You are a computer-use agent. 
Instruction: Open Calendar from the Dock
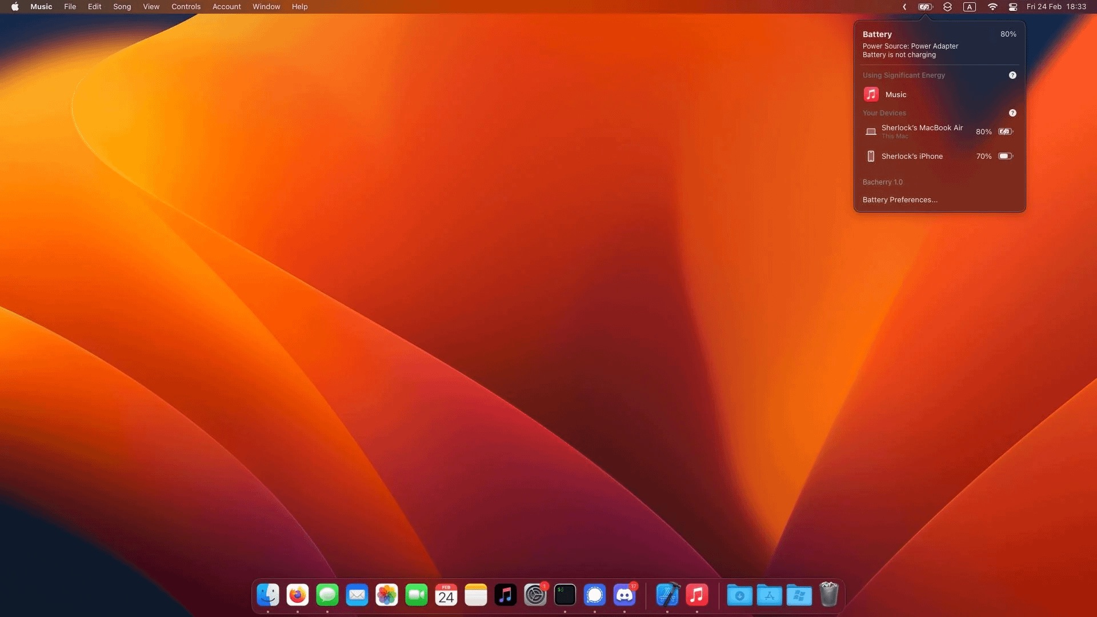click(446, 595)
